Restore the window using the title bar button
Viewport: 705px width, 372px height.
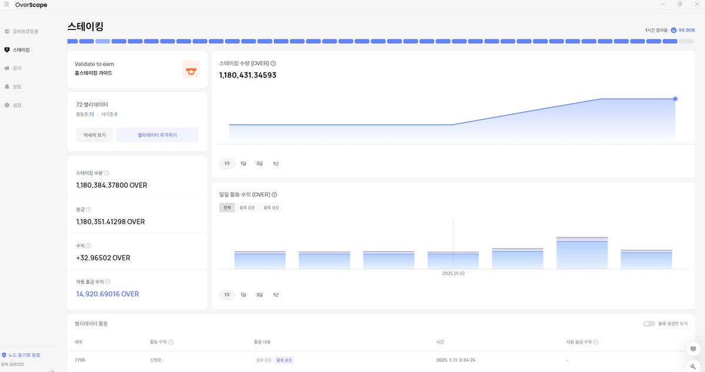coord(680,4)
